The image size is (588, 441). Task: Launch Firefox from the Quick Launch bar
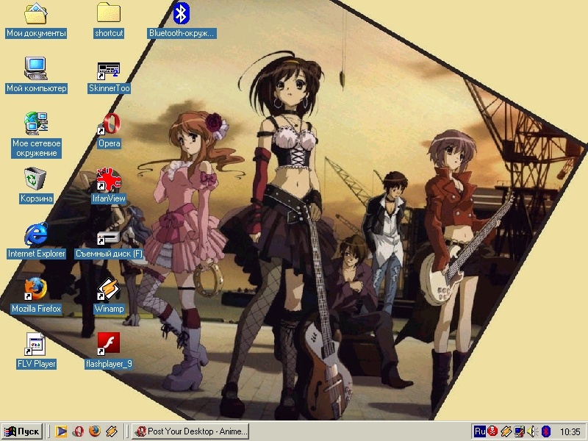pyautogui.click(x=95, y=431)
